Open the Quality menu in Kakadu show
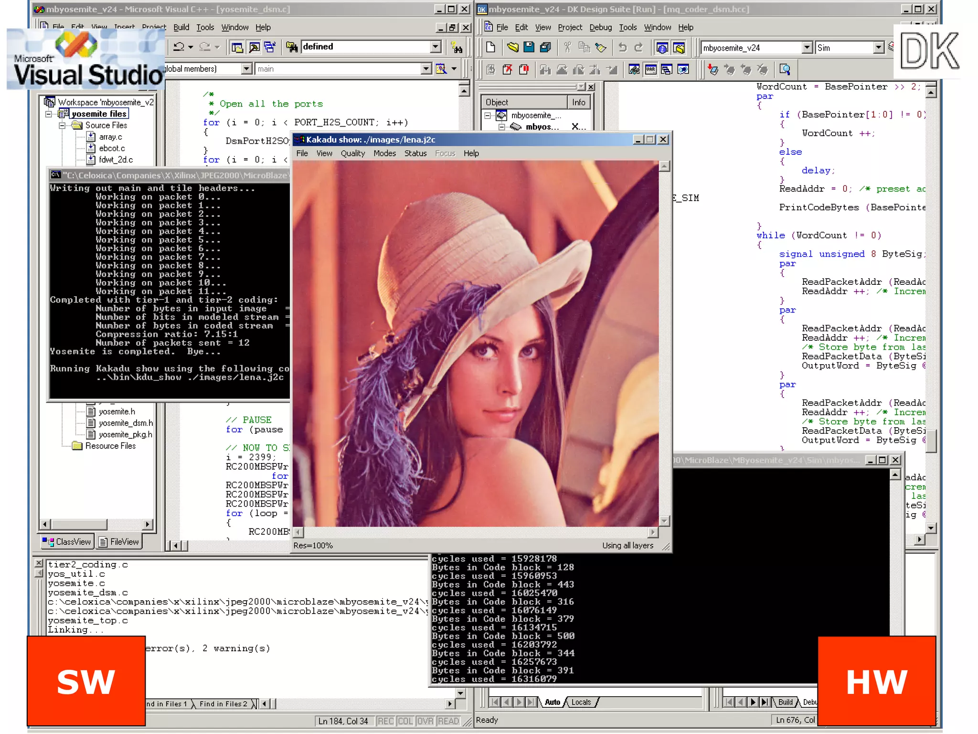978x734 pixels. tap(352, 153)
